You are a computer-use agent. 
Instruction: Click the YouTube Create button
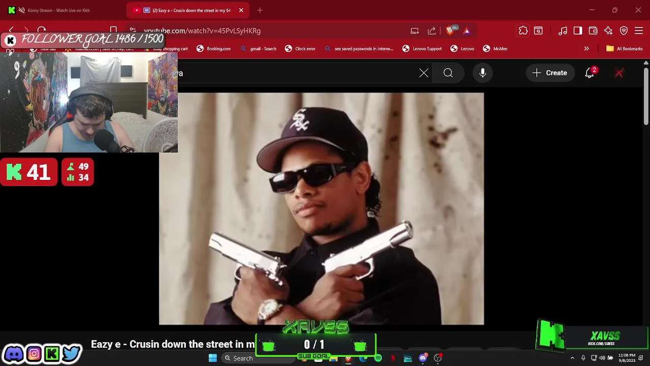(550, 73)
